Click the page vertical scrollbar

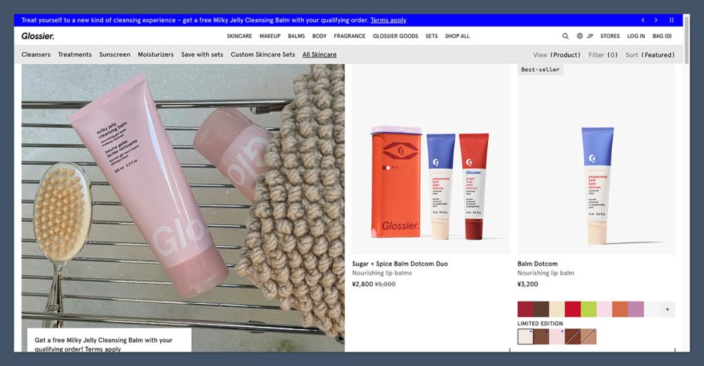tap(687, 41)
